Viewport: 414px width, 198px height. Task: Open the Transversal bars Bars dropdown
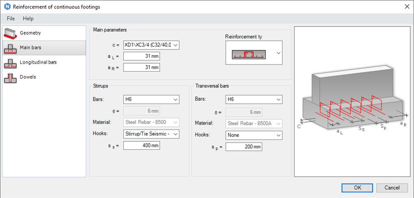[x=254, y=100]
